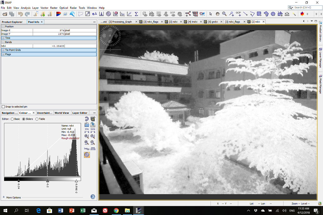This screenshot has width=323, height=215.
Task: Select the draw ellipse tool
Action: (273, 14)
